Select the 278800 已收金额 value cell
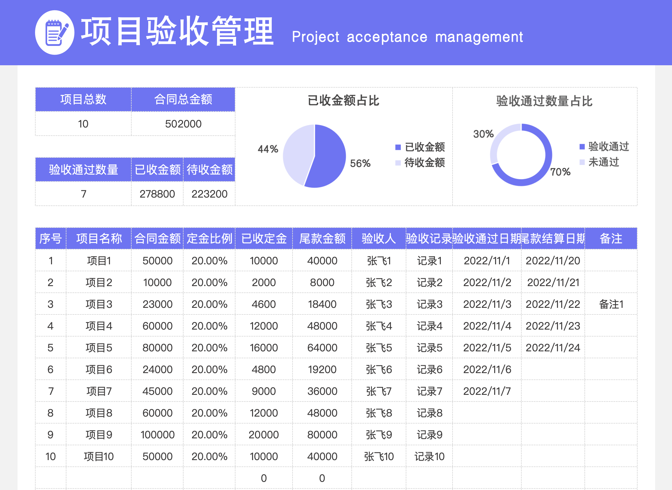Screen dimensions: 672x490 coord(157,194)
